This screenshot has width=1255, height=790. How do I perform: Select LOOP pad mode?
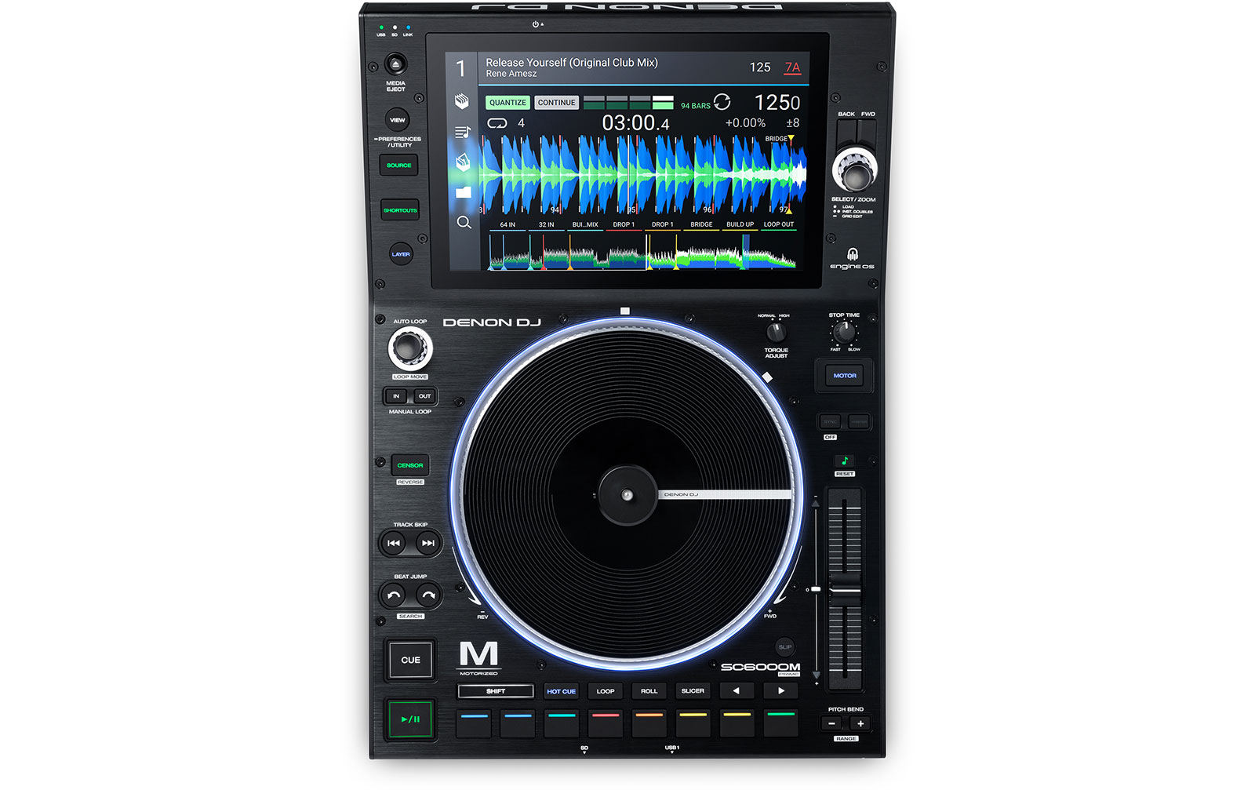[x=606, y=691]
